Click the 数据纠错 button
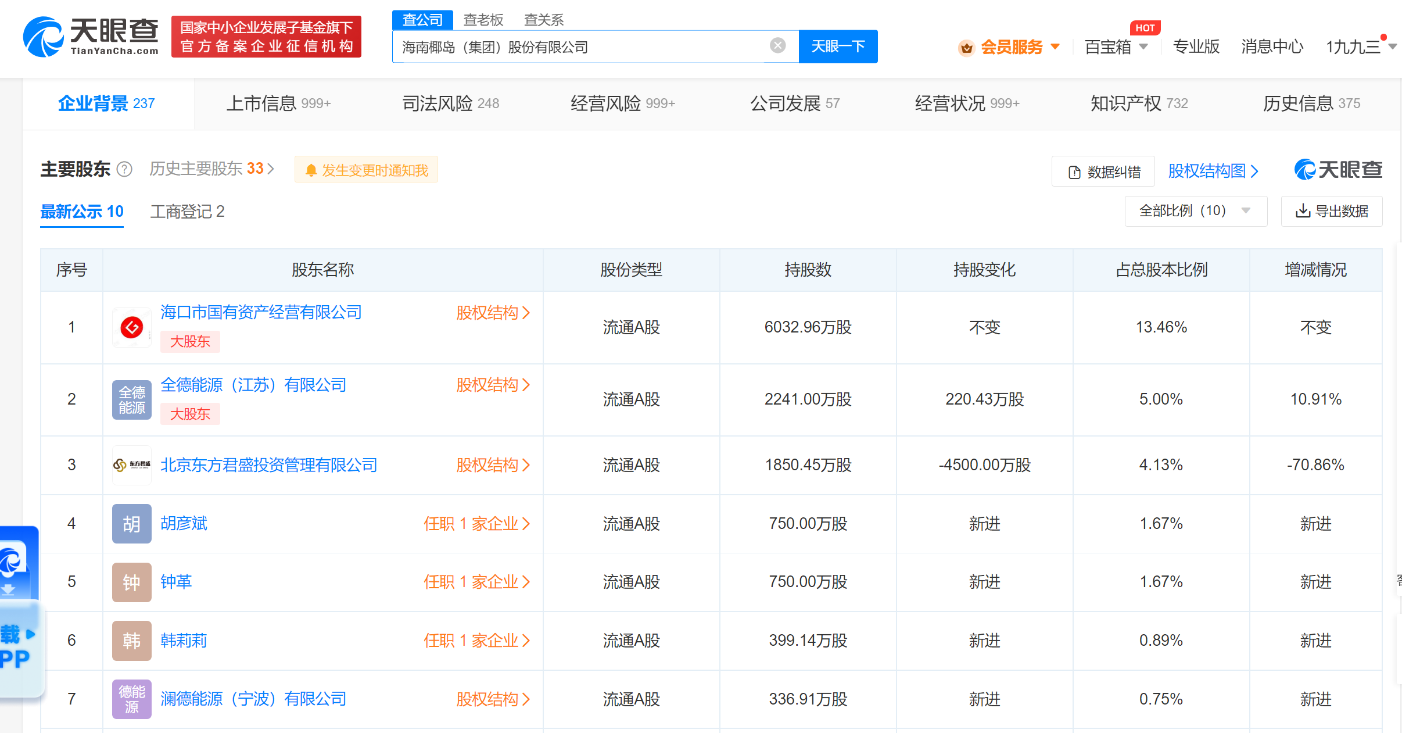Image resolution: width=1402 pixels, height=733 pixels. [1103, 171]
